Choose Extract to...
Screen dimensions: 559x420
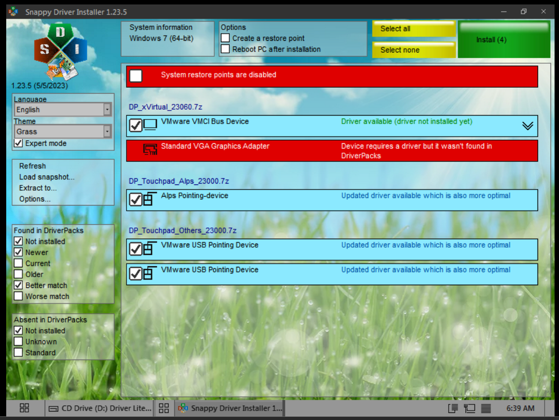[38, 188]
